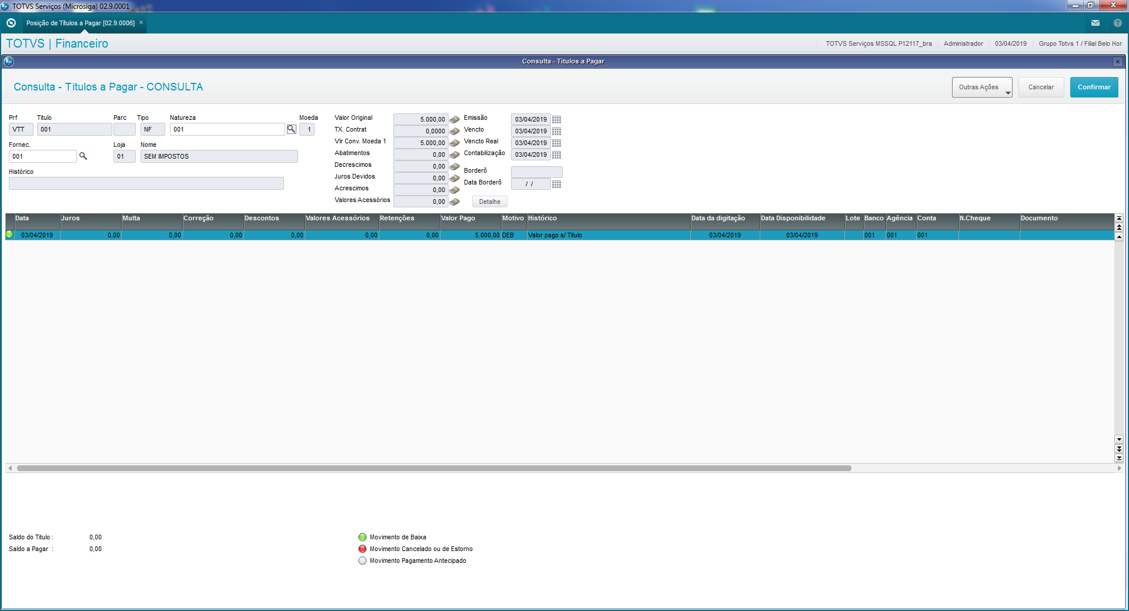
Task: Click money icon beside Decrescimos
Action: coord(455,166)
